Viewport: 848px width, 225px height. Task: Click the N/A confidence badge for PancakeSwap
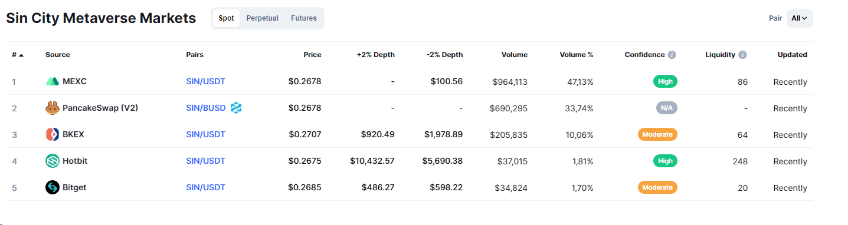666,108
